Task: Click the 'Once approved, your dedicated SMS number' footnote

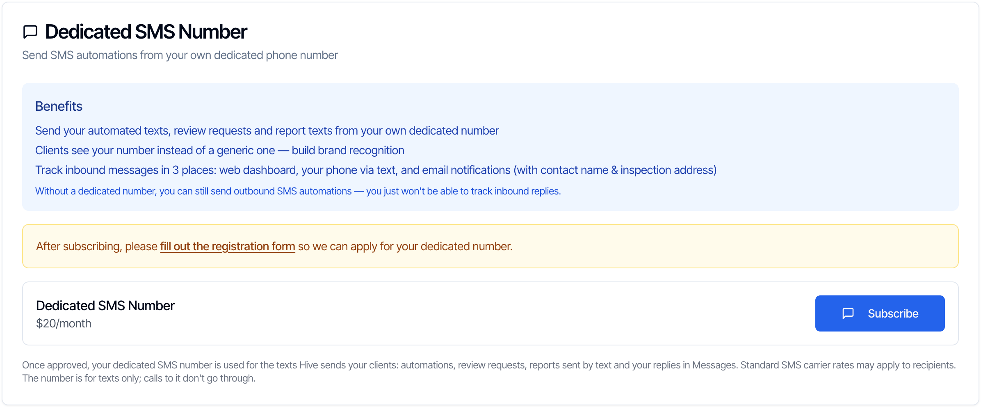Action: point(489,372)
